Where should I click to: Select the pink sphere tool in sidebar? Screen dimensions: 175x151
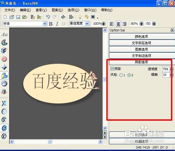[4, 59]
